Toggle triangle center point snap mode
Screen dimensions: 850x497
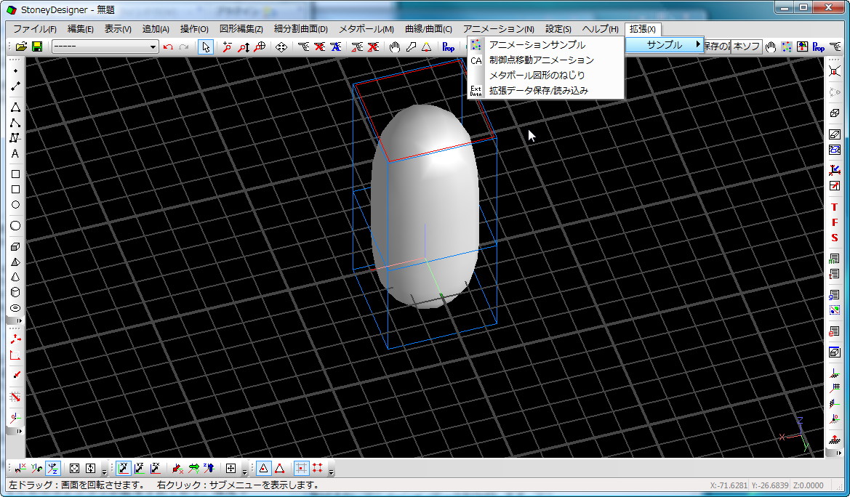pos(263,468)
